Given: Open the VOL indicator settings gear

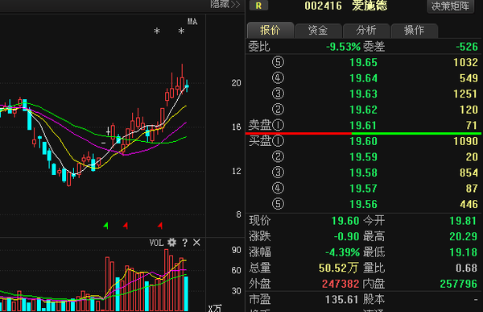Looking at the screenshot, I should (x=172, y=243).
